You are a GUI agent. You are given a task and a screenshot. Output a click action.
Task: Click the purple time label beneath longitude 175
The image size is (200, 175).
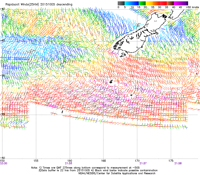(x=178, y=163)
